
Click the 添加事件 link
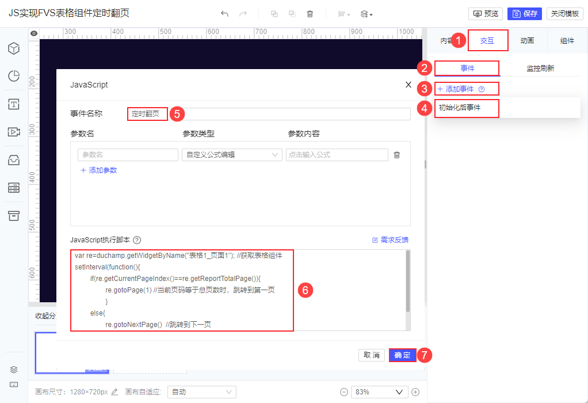point(456,89)
